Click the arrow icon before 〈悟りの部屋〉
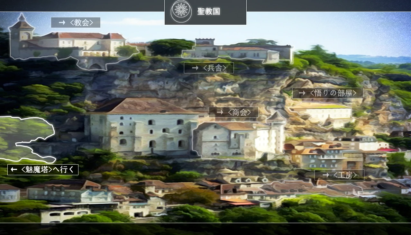This screenshot has height=235, width=411. [x=302, y=93]
